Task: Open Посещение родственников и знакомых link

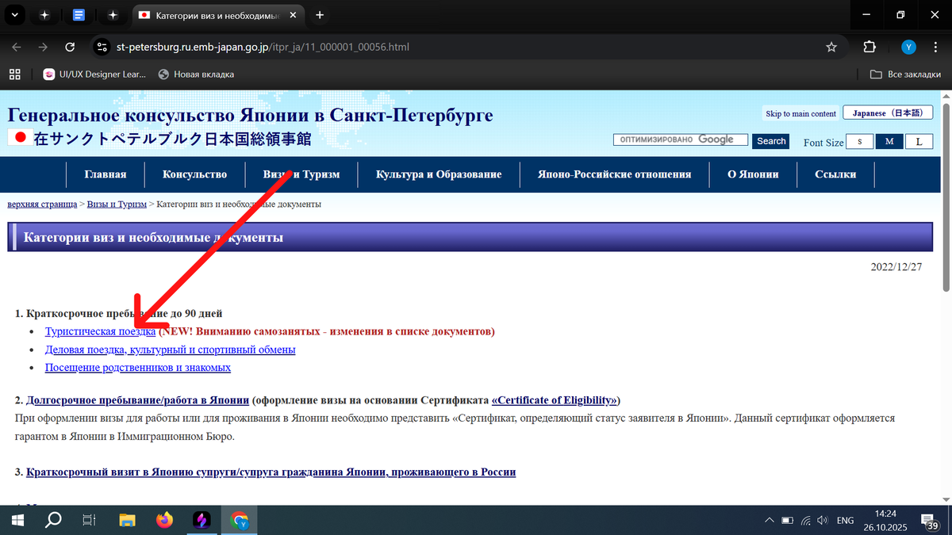Action: pos(138,368)
